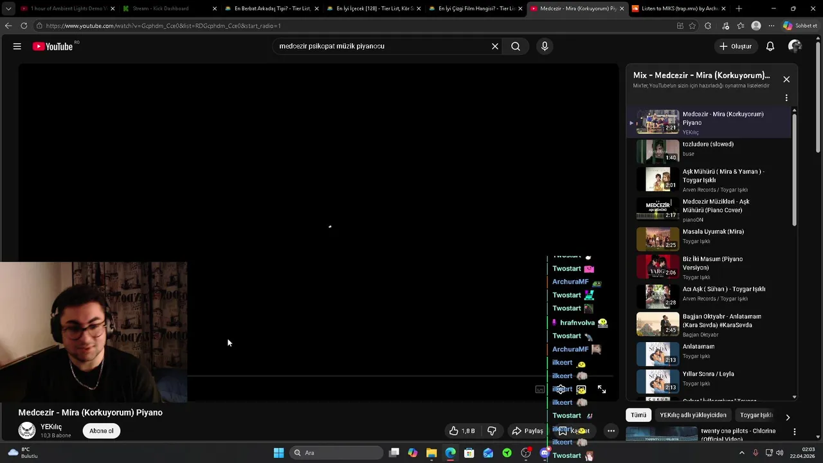Go to the YouTube home logo
823x463 pixels.
tap(53, 46)
